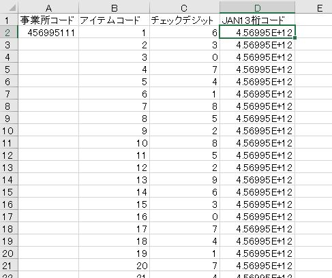The height and width of the screenshot is (278, 332).
Task: Select column D header
Action: point(257,8)
